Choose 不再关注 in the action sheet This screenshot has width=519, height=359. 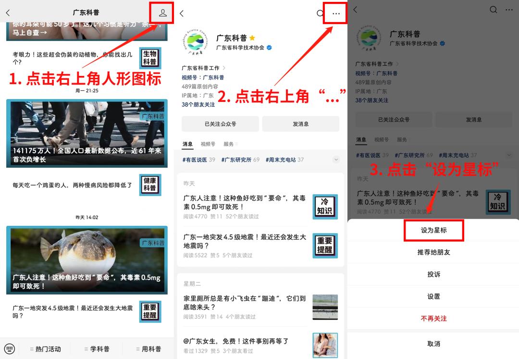tap(433, 318)
